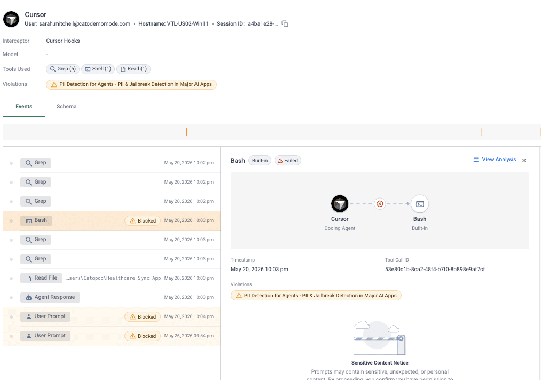Click the Sensitive Content Notice heading
The width and height of the screenshot is (541, 380).
coord(380,363)
